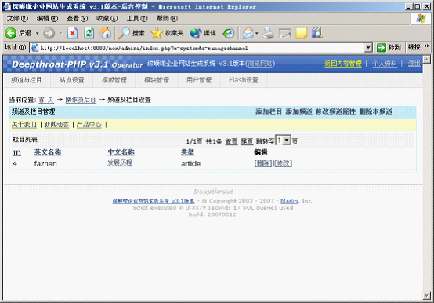The height and width of the screenshot is (303, 434).
Task: Click the 转到 Go button
Action: tap(389, 48)
